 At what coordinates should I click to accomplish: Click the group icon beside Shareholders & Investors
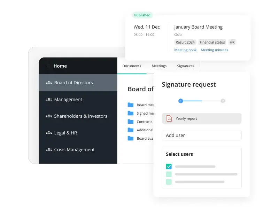click(49, 116)
